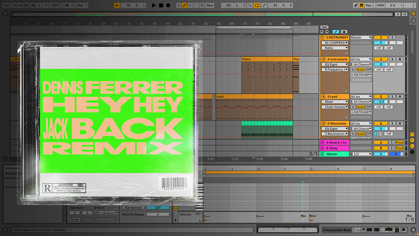Solo the 4 Instrument track
Viewport: 419px width, 236px height.
coord(392,59)
